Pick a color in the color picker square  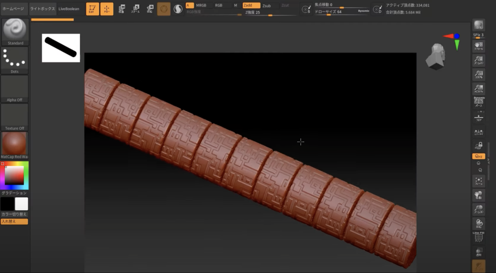14,175
